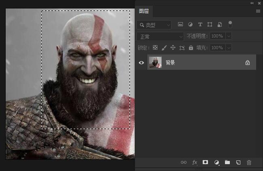Image resolution: width=263 pixels, height=171 pixels.
Task: Filter for smart objects icon
Action: [220, 25]
